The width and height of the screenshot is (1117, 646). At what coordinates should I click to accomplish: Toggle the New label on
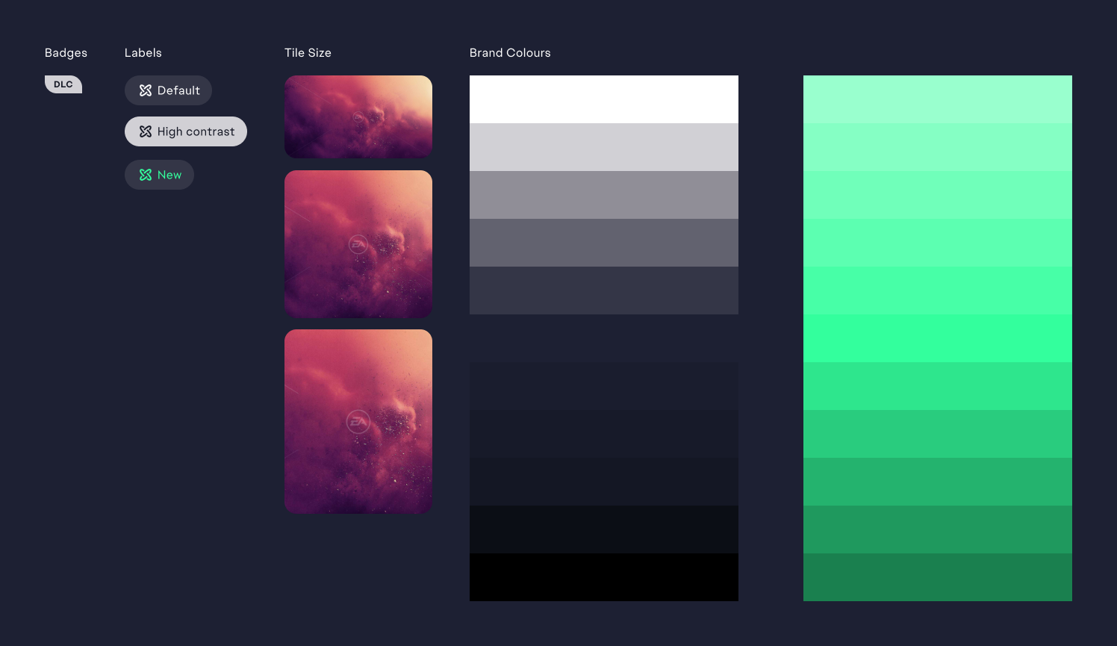(159, 174)
